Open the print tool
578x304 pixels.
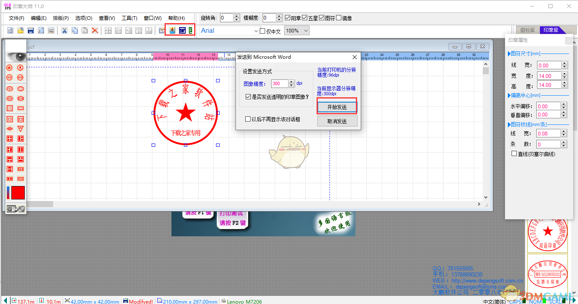[x=51, y=30]
